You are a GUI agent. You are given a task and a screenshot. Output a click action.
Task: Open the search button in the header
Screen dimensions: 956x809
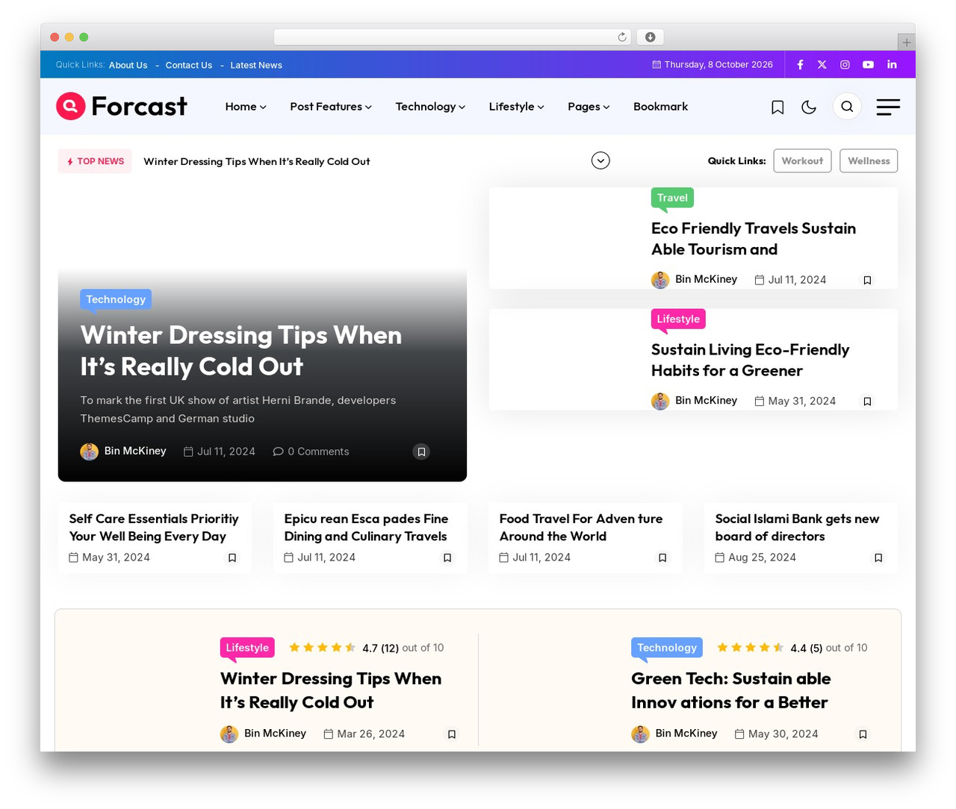click(x=847, y=107)
